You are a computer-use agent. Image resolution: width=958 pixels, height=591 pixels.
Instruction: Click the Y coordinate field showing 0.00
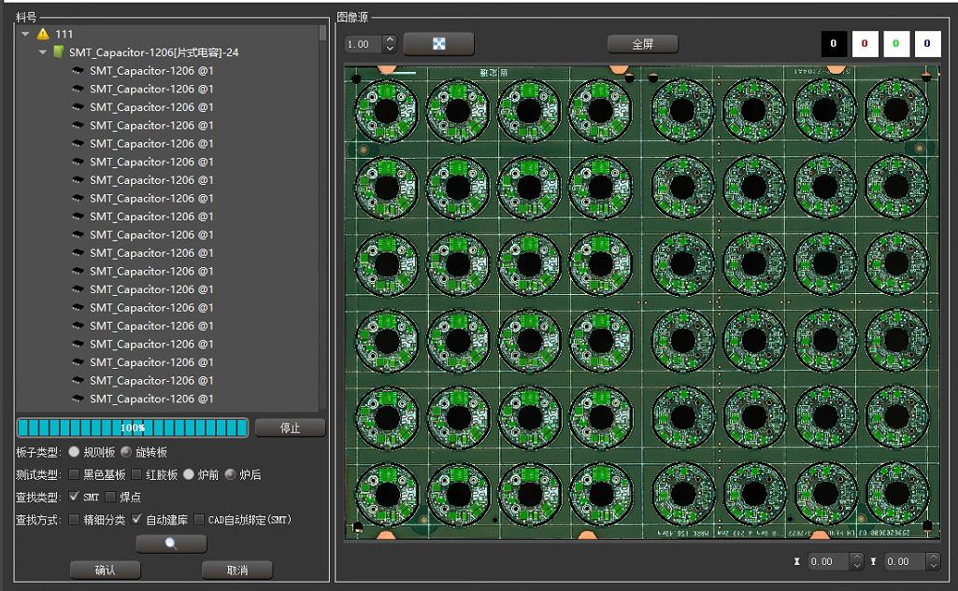[905, 562]
